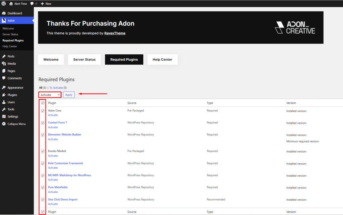Uncheck the Elementor Website Builder checkbox
Image resolution: width=343 pixels, height=215 pixels.
(x=43, y=135)
